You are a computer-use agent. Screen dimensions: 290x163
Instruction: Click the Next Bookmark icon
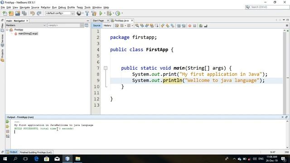(168, 26)
